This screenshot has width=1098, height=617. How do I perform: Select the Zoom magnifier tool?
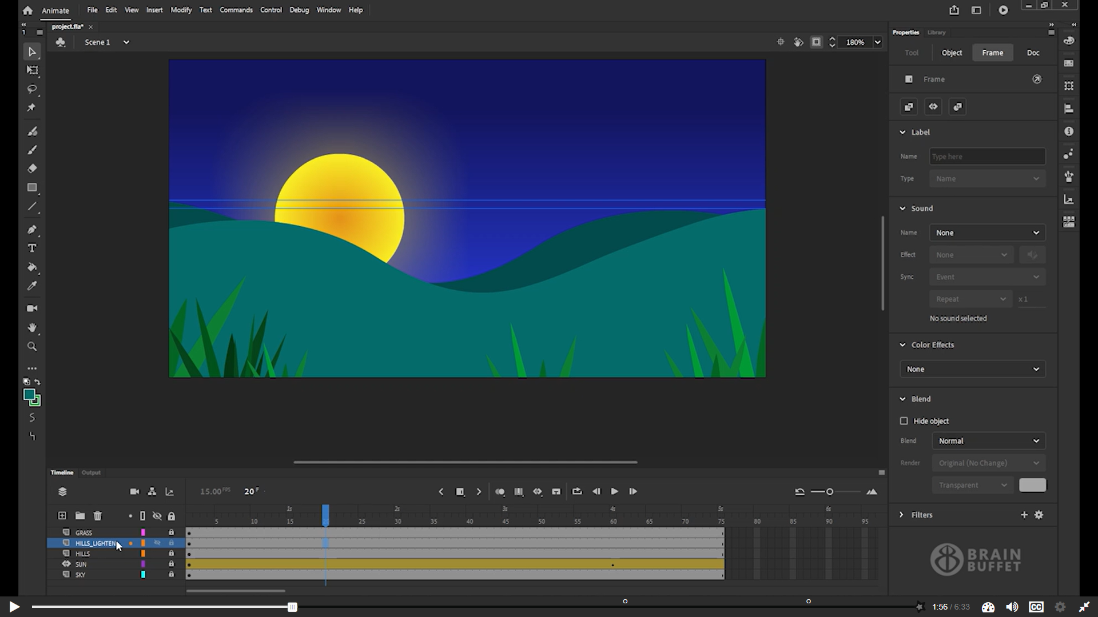tap(32, 347)
